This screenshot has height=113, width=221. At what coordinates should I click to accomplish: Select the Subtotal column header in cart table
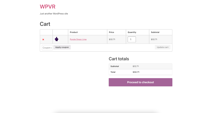click(x=155, y=32)
